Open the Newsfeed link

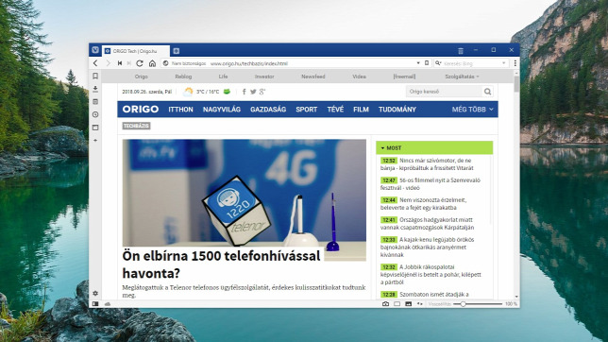coord(312,77)
